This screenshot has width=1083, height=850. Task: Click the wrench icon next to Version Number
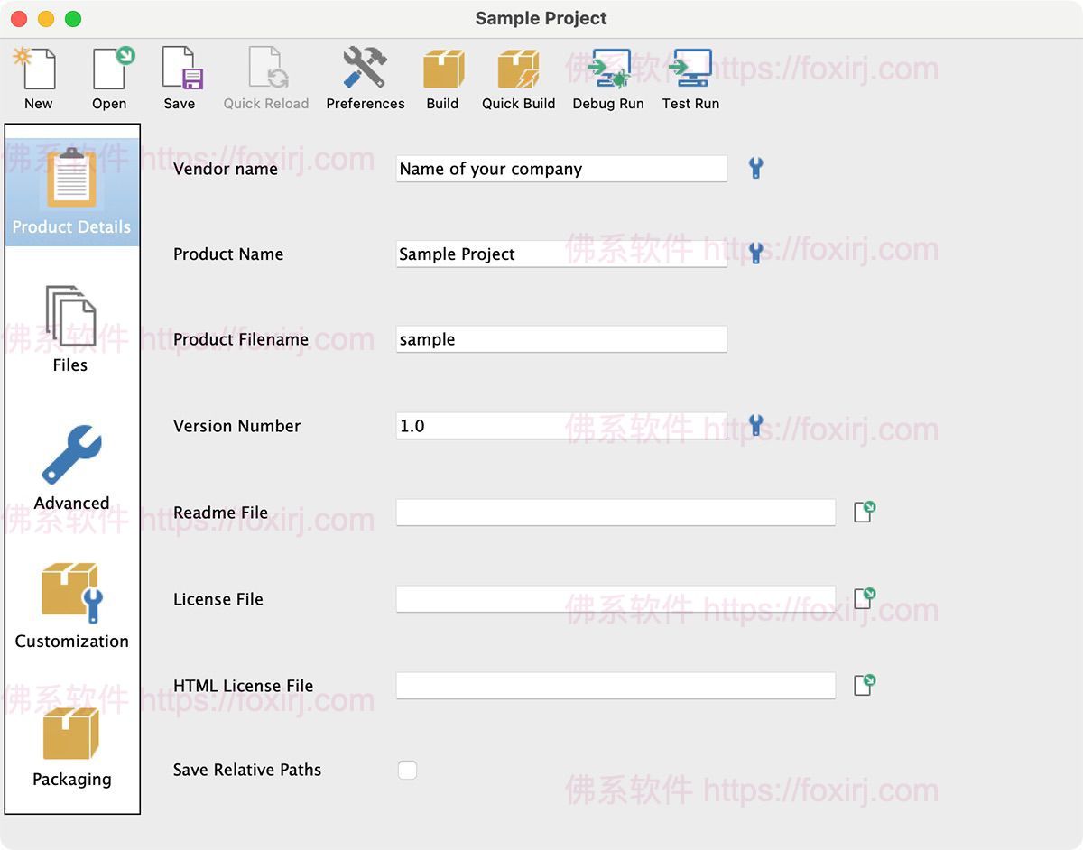[755, 425]
